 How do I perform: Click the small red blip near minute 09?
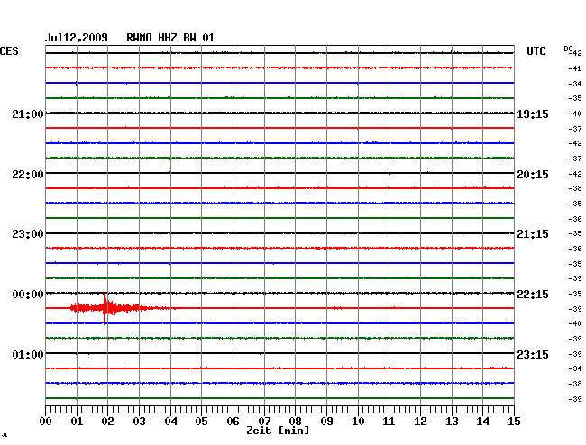coord(337,308)
